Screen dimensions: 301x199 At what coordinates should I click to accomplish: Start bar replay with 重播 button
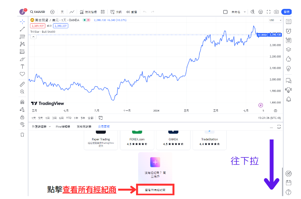click(x=131, y=12)
